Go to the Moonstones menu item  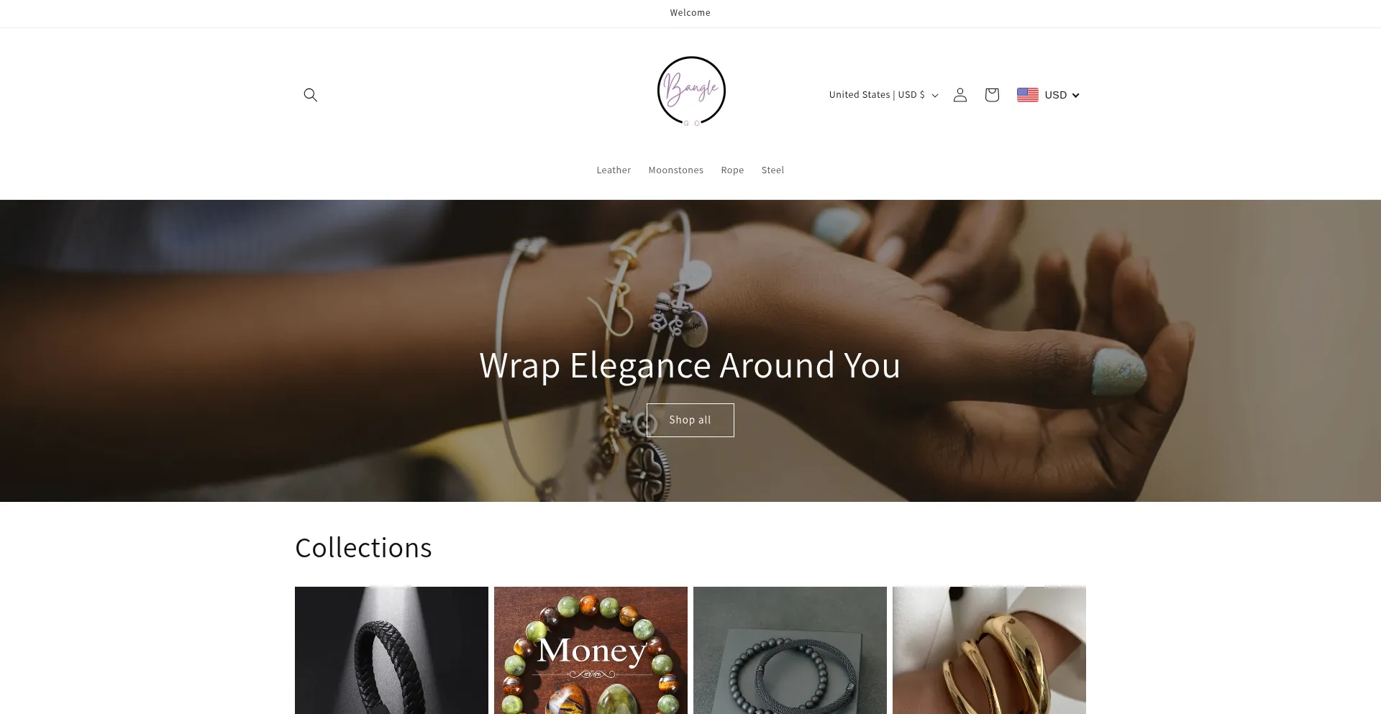[676, 170]
